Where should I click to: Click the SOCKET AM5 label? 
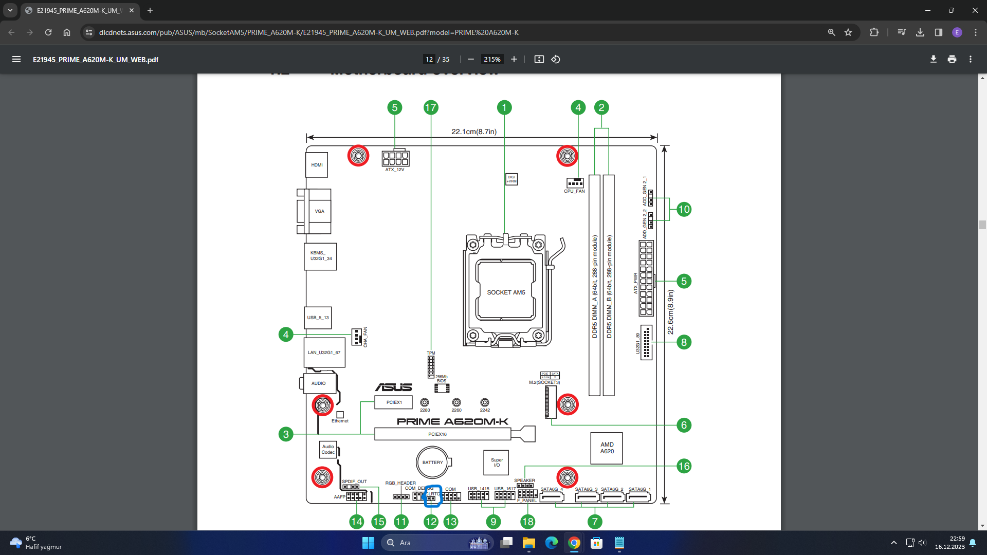(x=506, y=292)
